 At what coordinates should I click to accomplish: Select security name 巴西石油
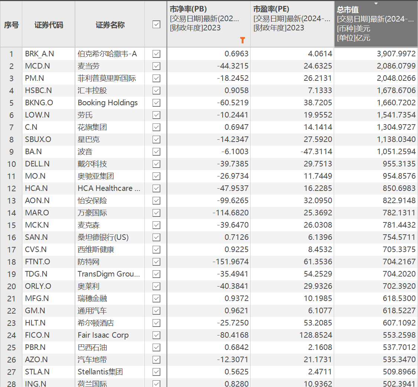click(92, 347)
